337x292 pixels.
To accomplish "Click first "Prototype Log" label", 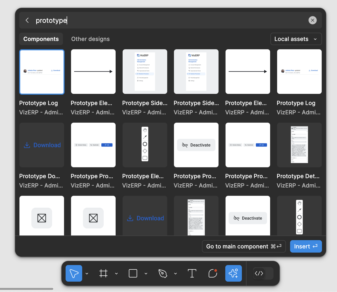I will 39,103.
